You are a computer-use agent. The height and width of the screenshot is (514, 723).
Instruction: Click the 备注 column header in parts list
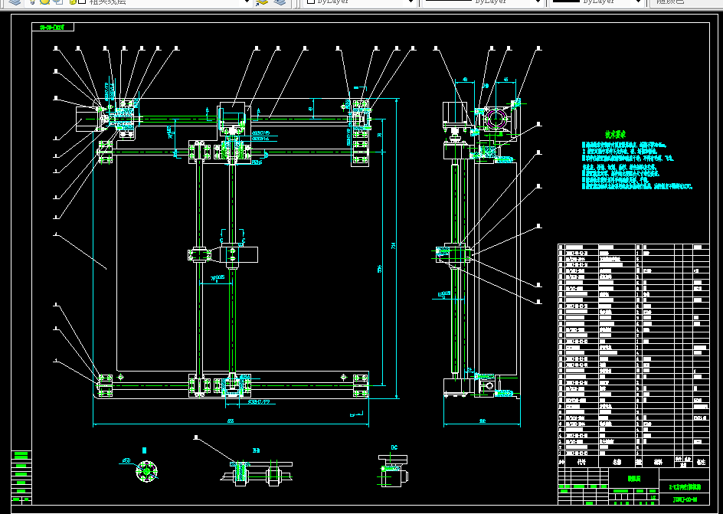coord(701,461)
